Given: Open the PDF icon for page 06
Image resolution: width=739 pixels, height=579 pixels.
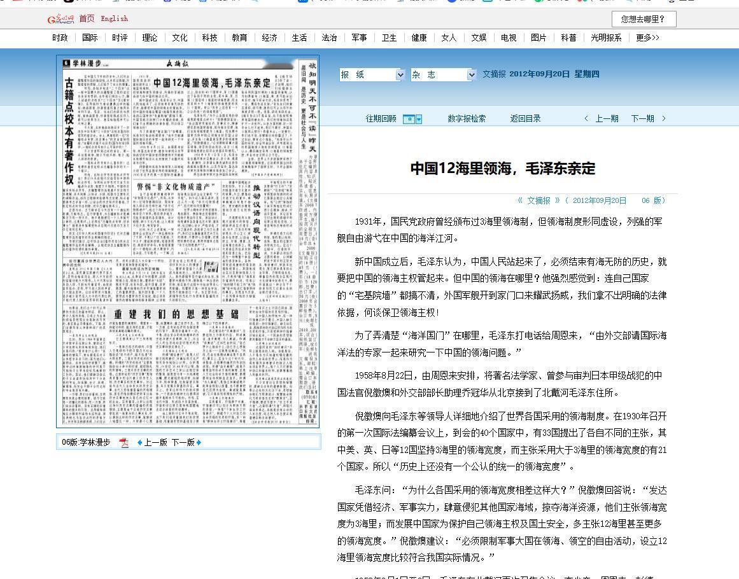Looking at the screenshot, I should pos(124,443).
